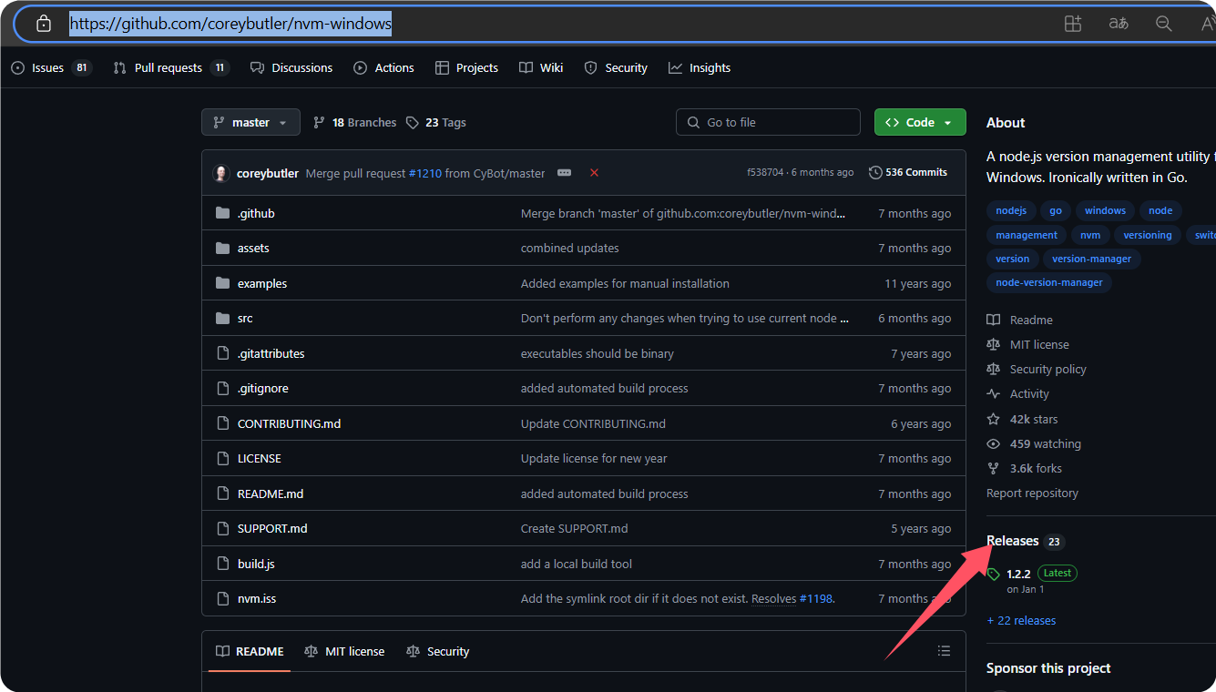The height and width of the screenshot is (692, 1216).
Task: Click the nvm topic tag
Action: [x=1090, y=235]
